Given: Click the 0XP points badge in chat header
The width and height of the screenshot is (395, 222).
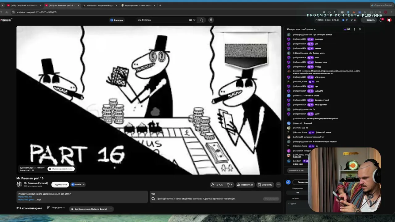Looking at the screenshot, I should click(347, 29).
